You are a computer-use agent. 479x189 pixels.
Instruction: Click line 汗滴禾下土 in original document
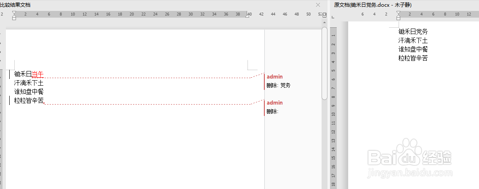pyautogui.click(x=413, y=40)
